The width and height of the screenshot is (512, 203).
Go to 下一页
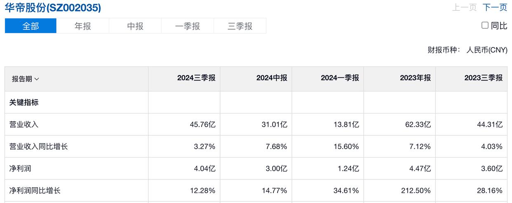pos(495,7)
